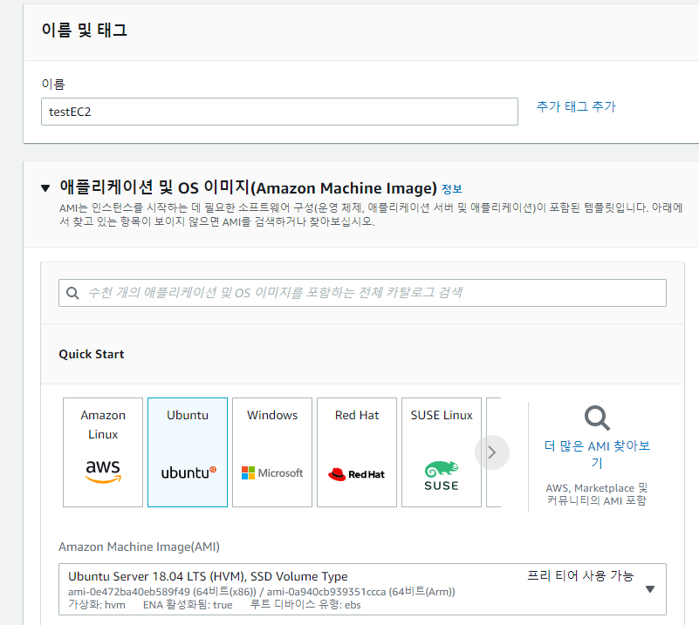Select the Amazon Linux quick start card
The height and width of the screenshot is (625, 699).
click(x=103, y=452)
